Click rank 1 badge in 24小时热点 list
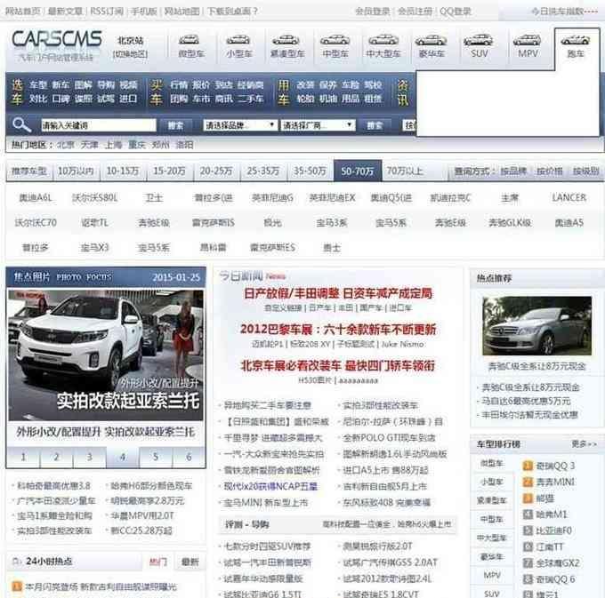Viewport: 605px width, 598px height. pos(17,586)
